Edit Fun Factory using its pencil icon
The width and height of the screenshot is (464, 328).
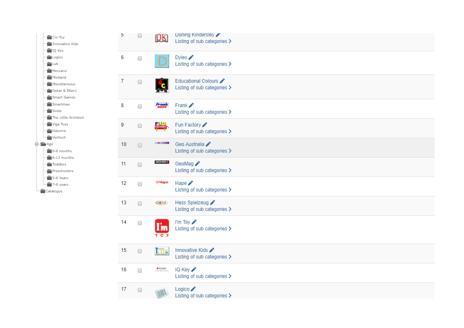(x=205, y=125)
